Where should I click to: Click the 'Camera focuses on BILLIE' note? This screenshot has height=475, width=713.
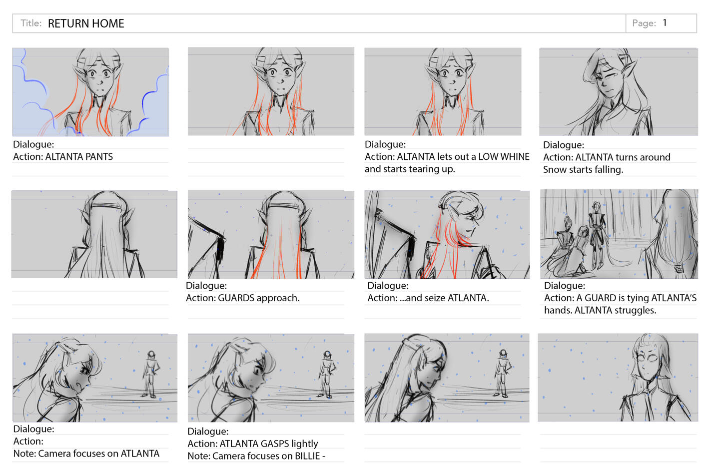(x=256, y=456)
